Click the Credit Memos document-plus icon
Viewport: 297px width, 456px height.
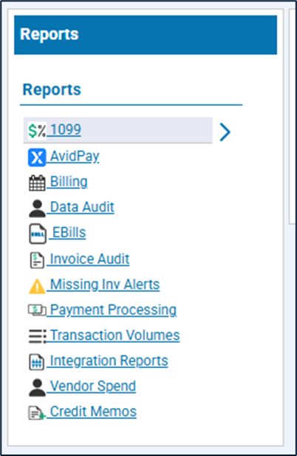pyautogui.click(x=37, y=413)
